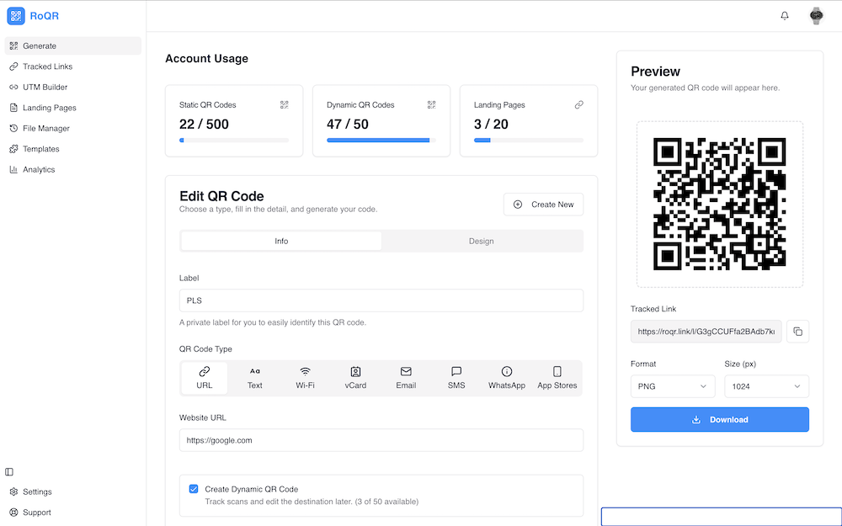Select the Email QR code type
This screenshot has width=842, height=526.
[406, 378]
